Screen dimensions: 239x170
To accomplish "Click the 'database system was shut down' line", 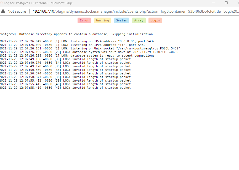I will pos(89,52).
